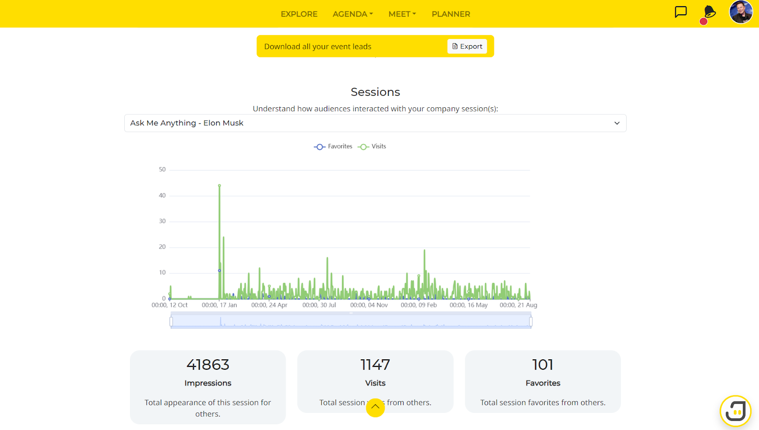Click the "Total session favorites from others." text
The width and height of the screenshot is (759, 430).
pyautogui.click(x=543, y=402)
